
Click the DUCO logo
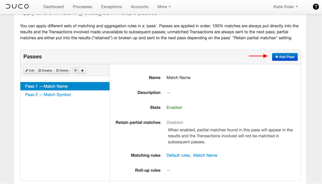17,6
